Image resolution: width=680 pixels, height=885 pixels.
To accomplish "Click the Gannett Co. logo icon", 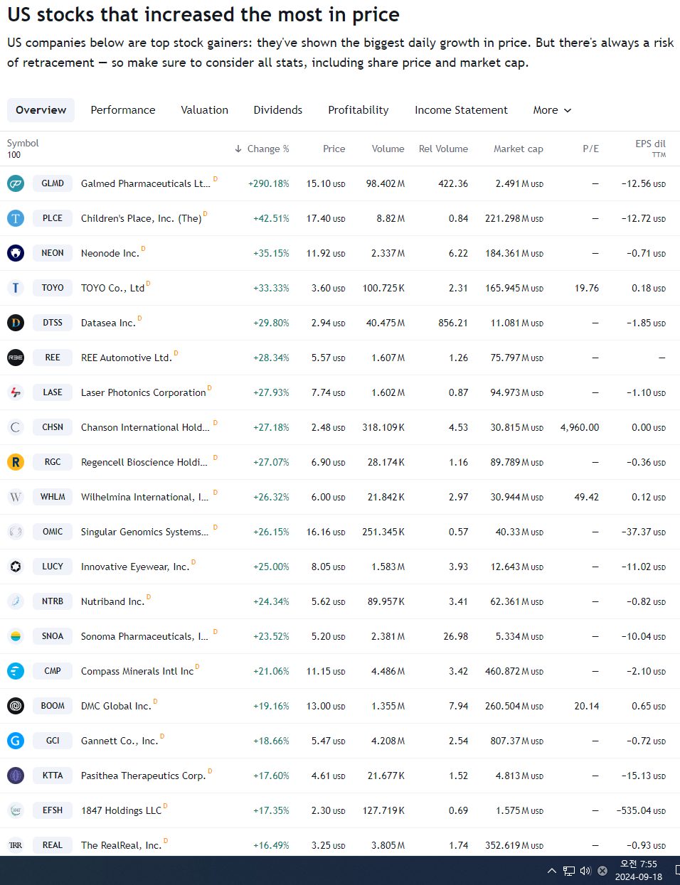I will 16,741.
